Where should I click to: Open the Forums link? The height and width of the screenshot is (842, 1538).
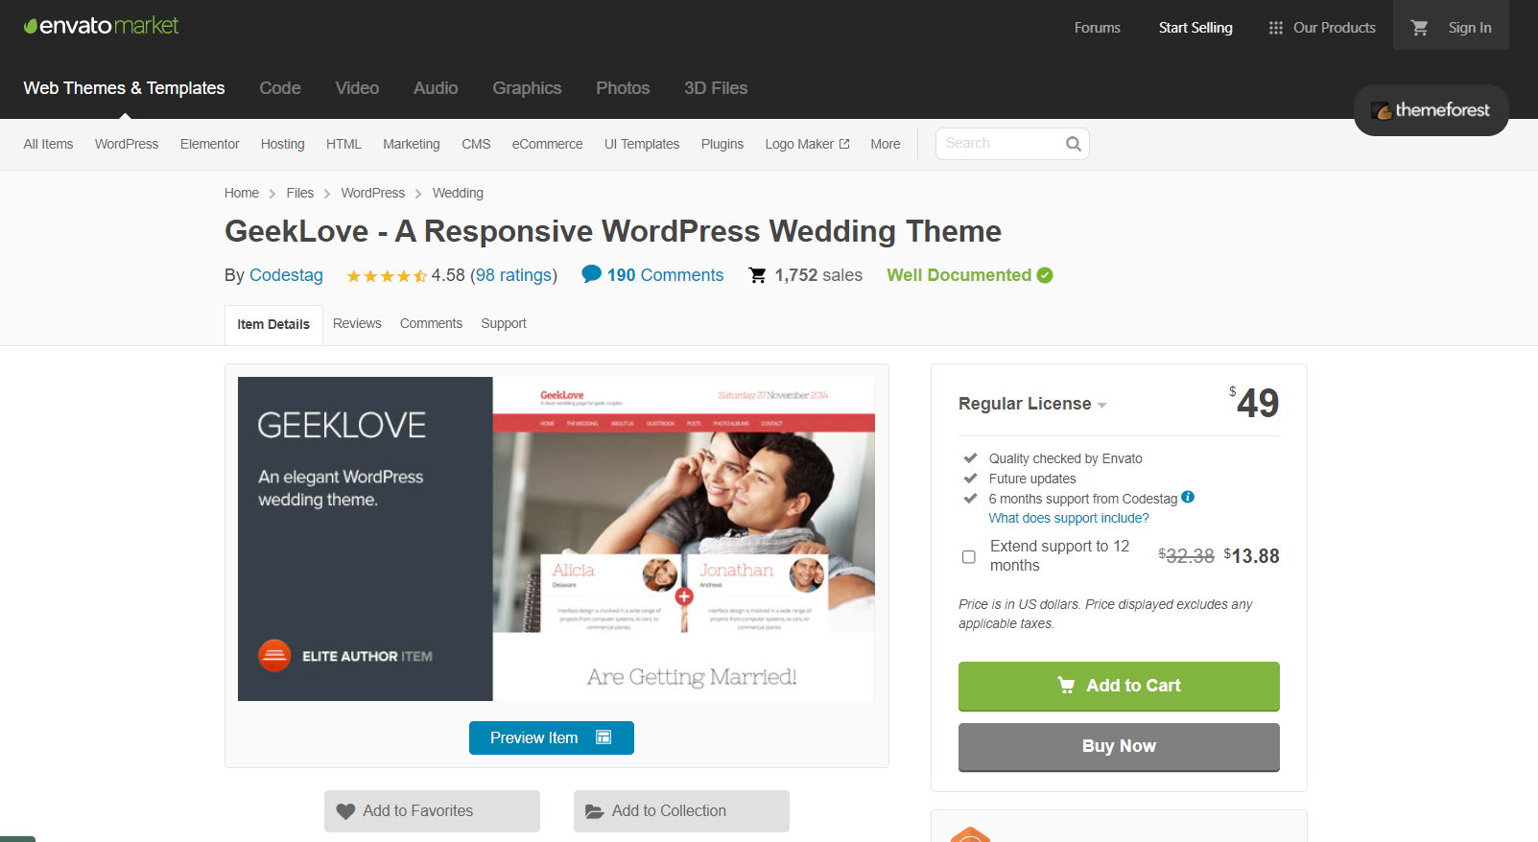click(x=1098, y=28)
